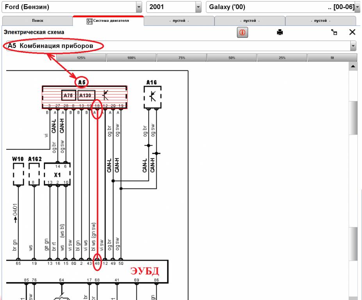Open the Система двигателя tab
This screenshot has width=362, height=300.
pyautogui.click(x=108, y=21)
